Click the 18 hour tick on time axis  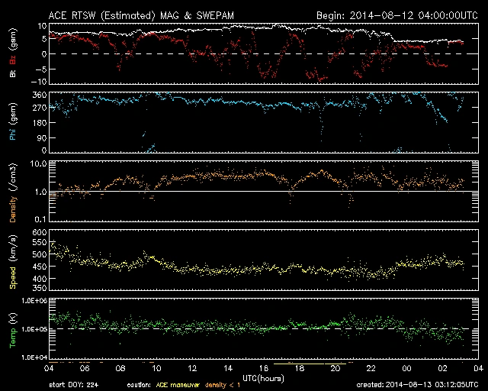[x=299, y=369]
